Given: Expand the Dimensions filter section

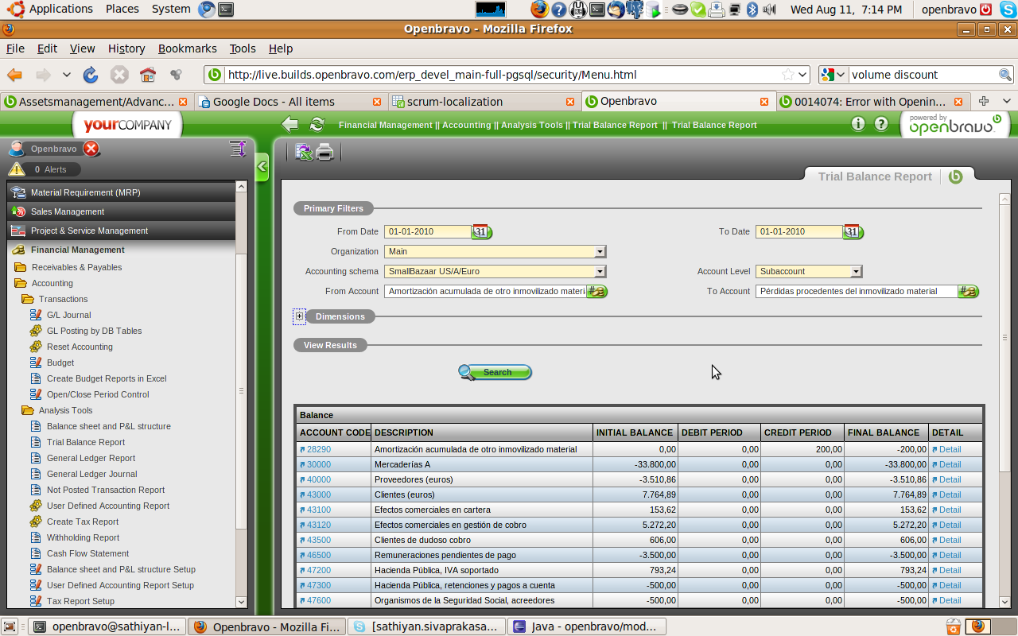Looking at the screenshot, I should point(300,316).
